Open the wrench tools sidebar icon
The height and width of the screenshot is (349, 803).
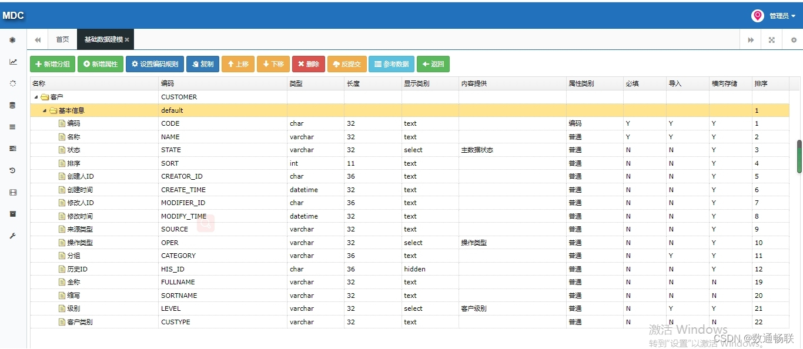click(x=13, y=236)
